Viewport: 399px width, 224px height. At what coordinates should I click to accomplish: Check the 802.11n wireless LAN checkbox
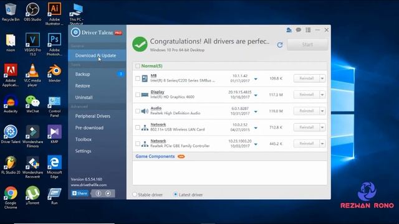(138, 128)
